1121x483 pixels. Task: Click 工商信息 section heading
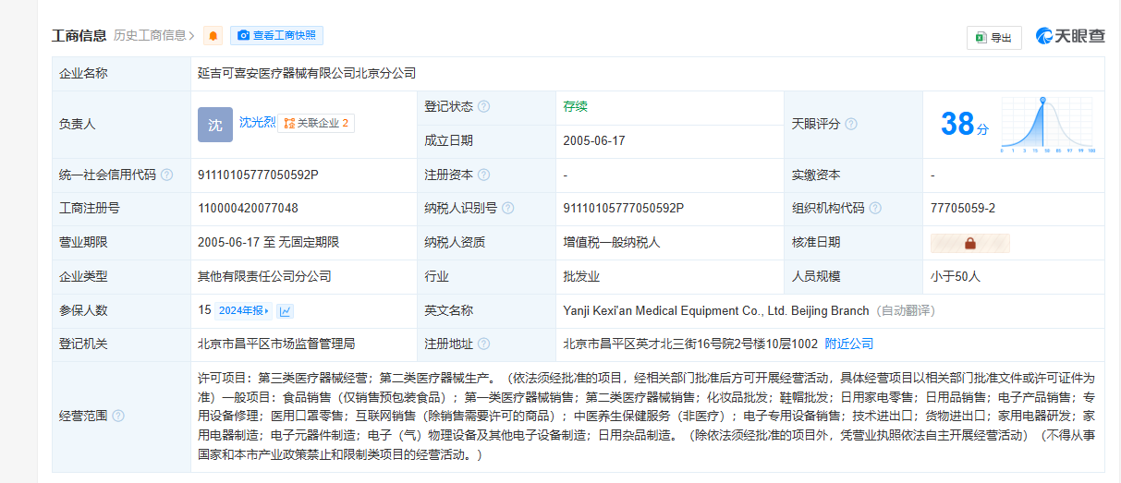click(x=79, y=36)
